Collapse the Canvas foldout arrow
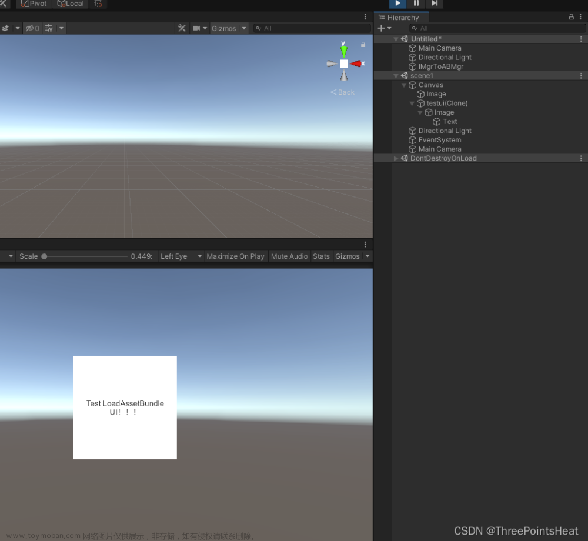Image resolution: width=588 pixels, height=541 pixels. click(x=404, y=85)
